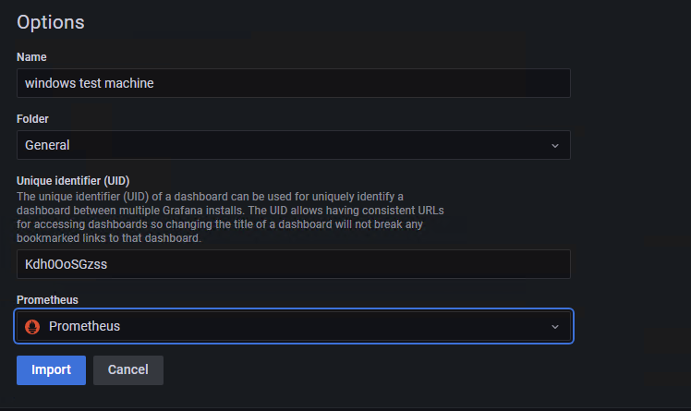Image resolution: width=691 pixels, height=411 pixels.
Task: Click the blue Import button
Action: click(x=51, y=370)
